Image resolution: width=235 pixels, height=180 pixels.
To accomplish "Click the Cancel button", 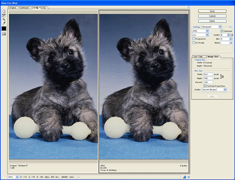I will 212,16.
